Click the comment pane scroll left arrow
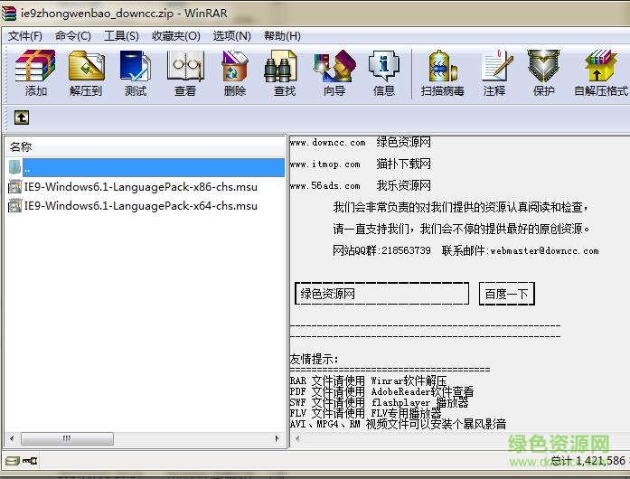Viewport: 630px width, 479px height. (x=297, y=438)
